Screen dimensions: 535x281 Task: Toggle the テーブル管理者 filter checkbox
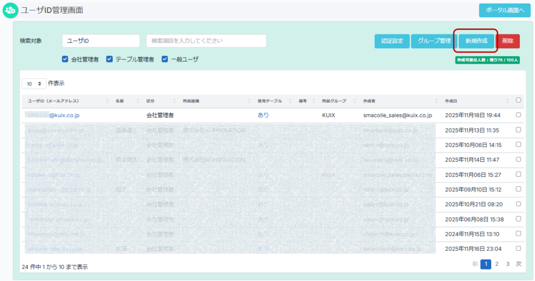point(110,59)
